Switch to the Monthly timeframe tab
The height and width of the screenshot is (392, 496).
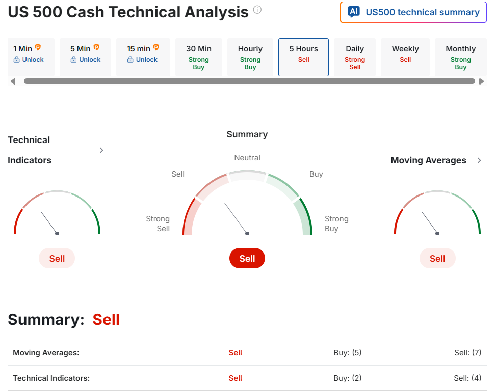point(460,57)
